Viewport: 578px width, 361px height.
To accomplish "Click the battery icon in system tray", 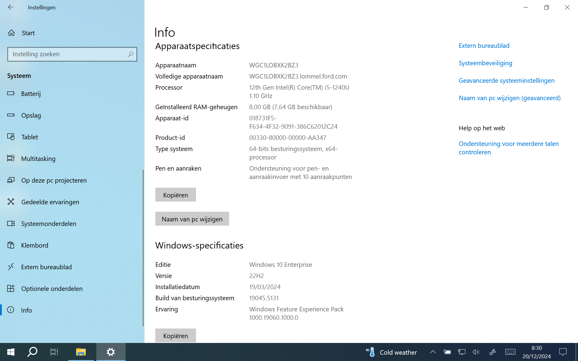I will [x=447, y=352].
